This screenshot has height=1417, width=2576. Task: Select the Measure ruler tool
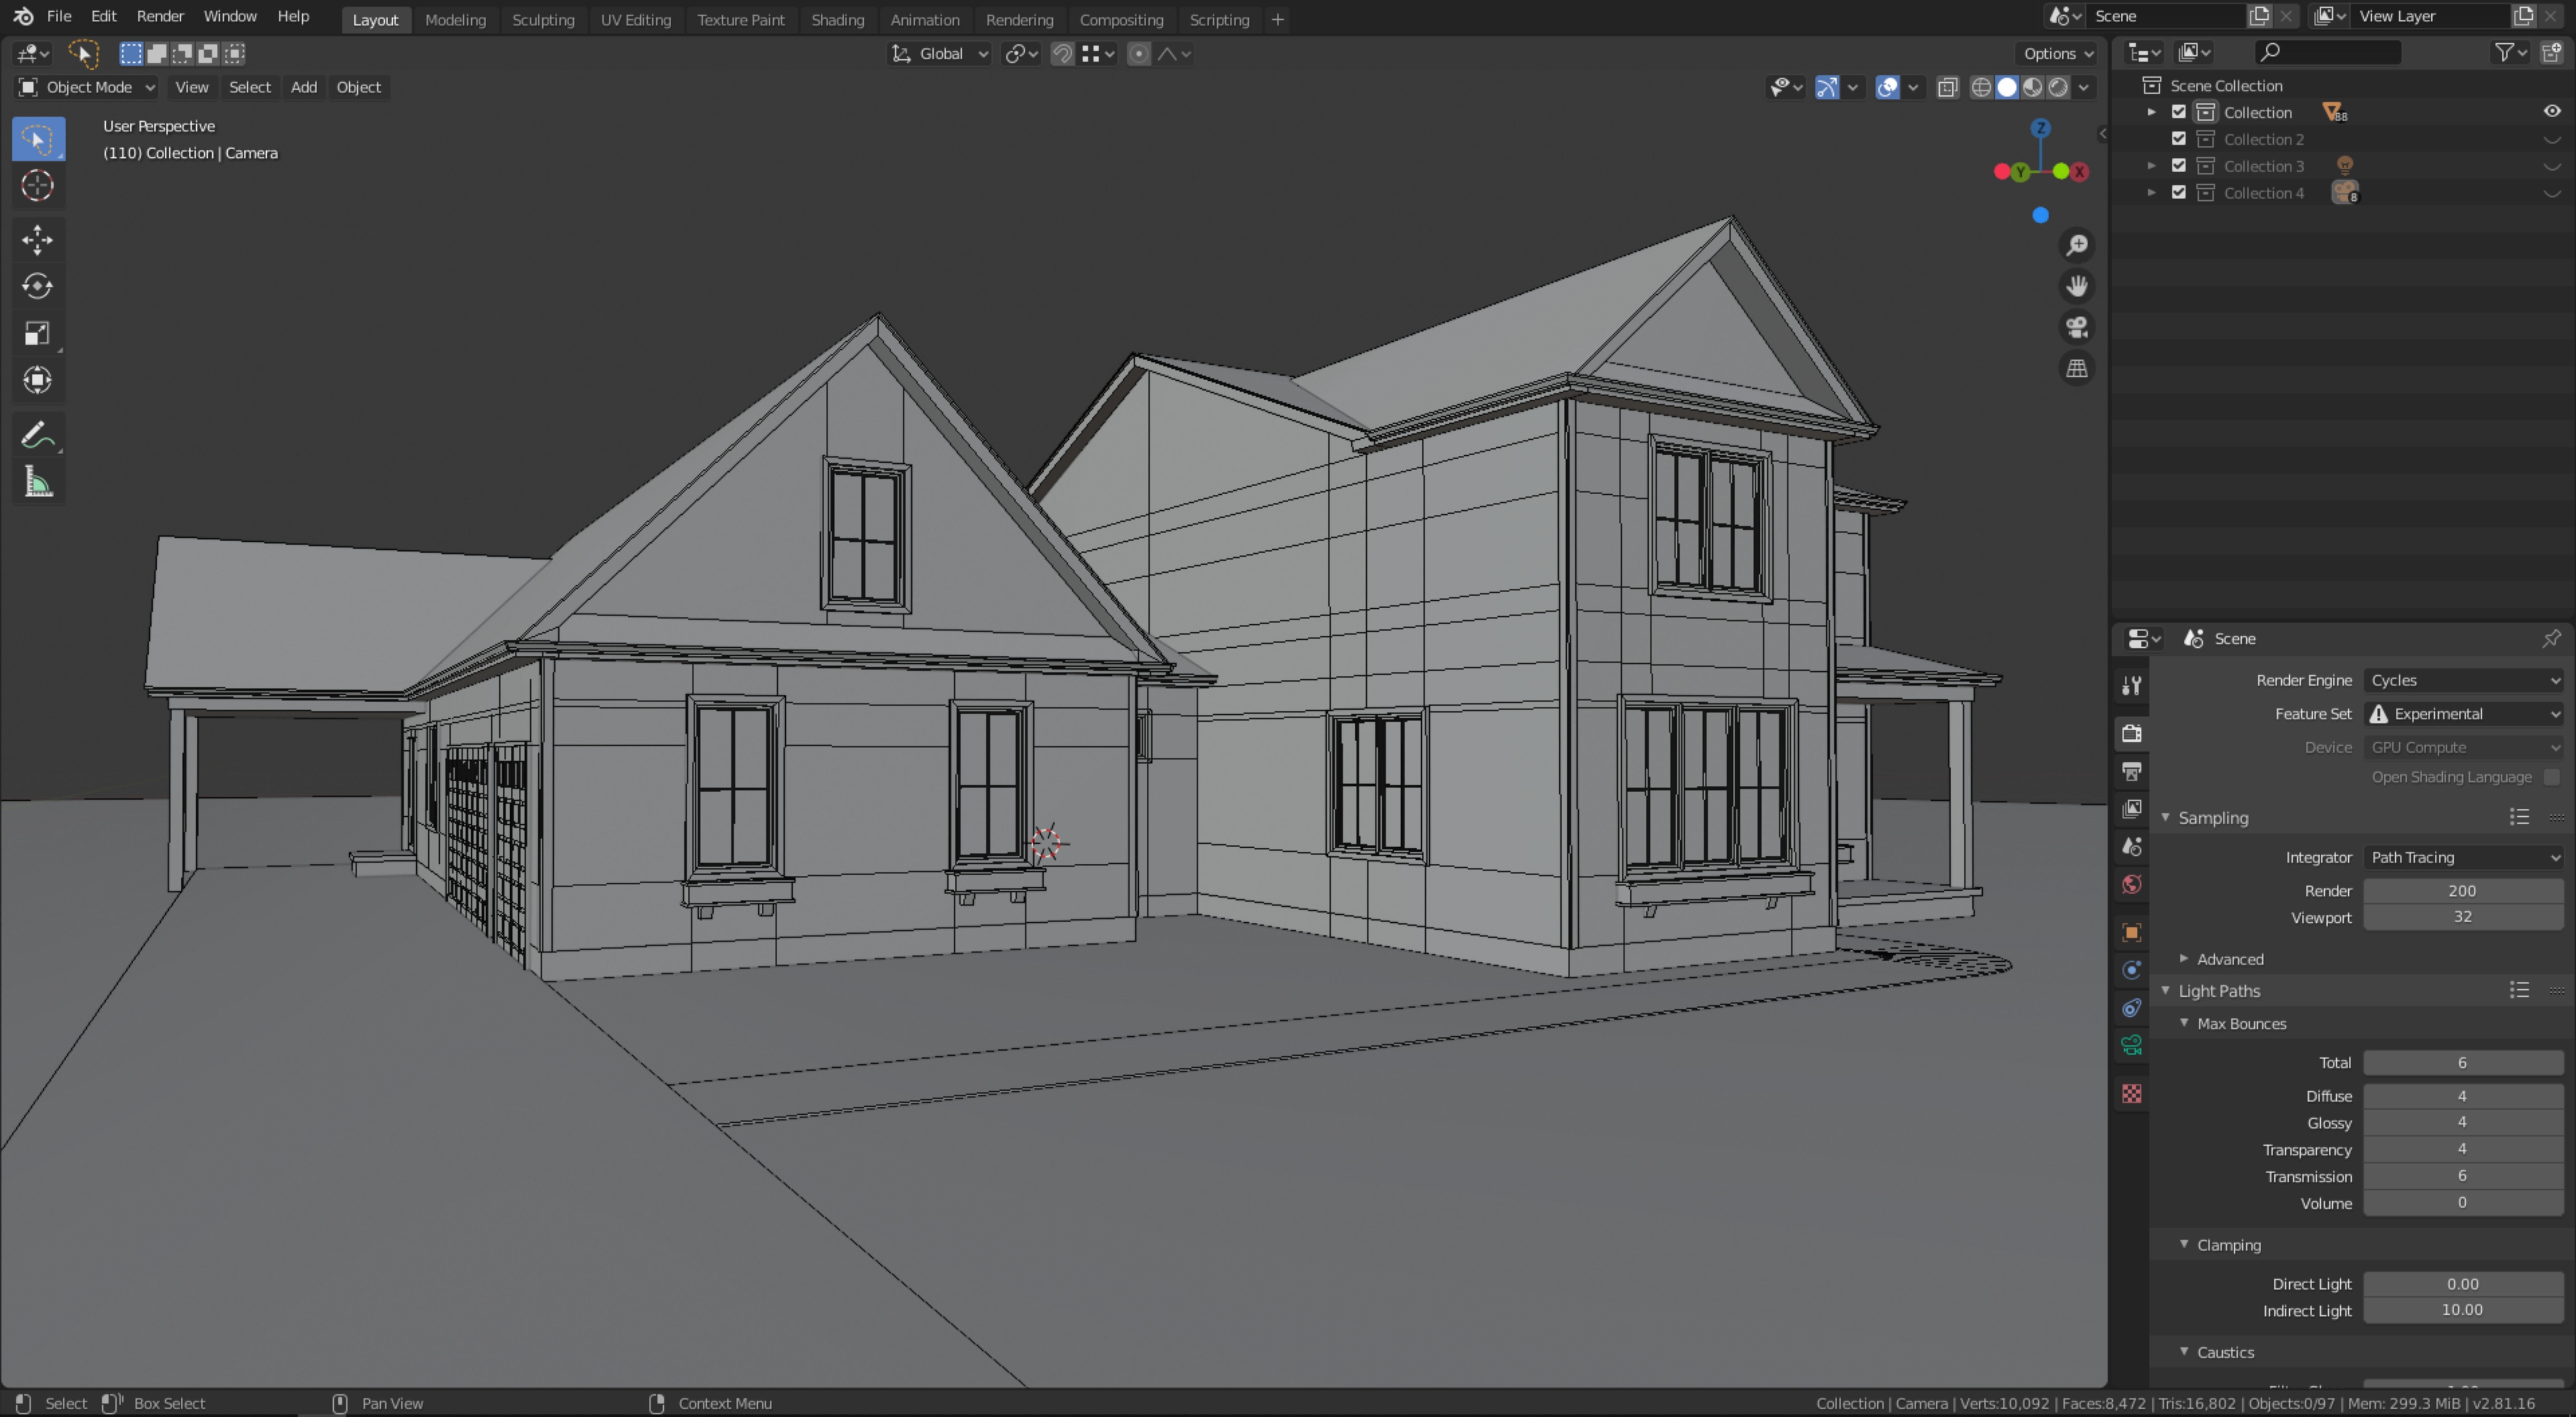pos(38,482)
